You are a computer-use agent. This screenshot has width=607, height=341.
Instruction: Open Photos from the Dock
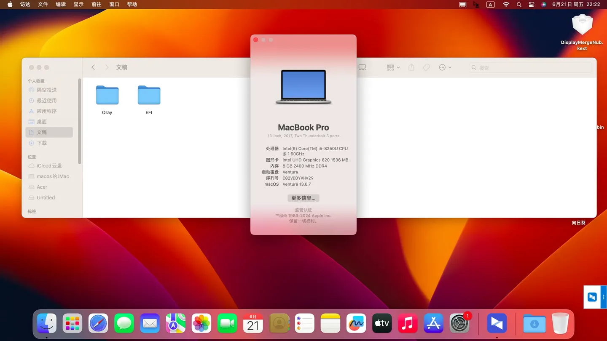(201, 323)
